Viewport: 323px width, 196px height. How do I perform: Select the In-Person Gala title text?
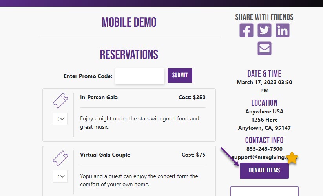[99, 97]
